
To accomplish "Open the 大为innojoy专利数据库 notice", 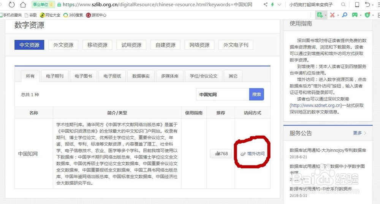I will click(328, 150).
